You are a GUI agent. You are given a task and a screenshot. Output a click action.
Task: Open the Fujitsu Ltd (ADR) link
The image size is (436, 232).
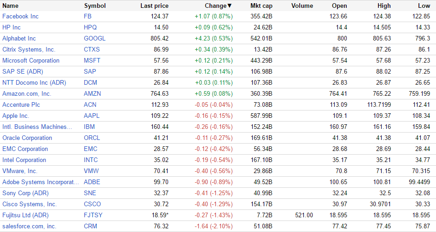[25, 215]
